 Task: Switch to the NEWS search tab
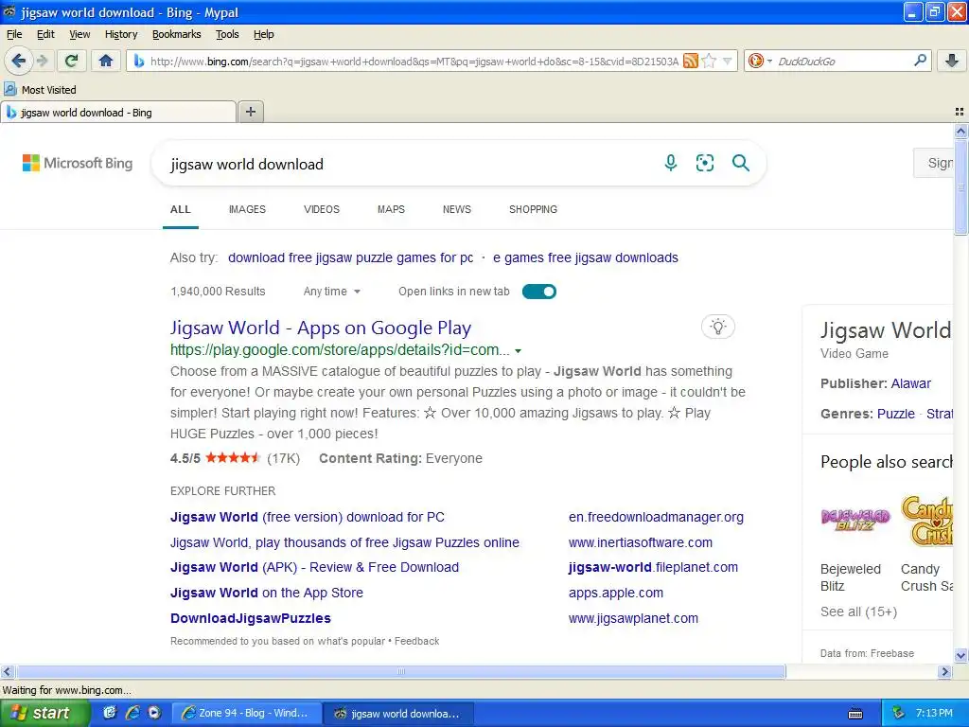pos(457,209)
